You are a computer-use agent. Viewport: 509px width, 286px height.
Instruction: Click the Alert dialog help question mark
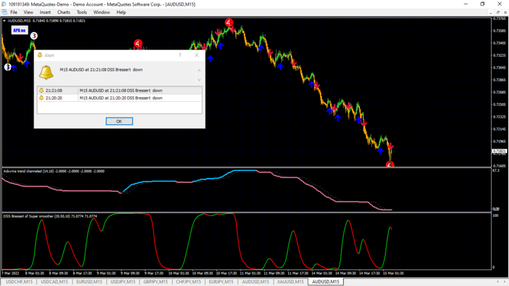180,55
